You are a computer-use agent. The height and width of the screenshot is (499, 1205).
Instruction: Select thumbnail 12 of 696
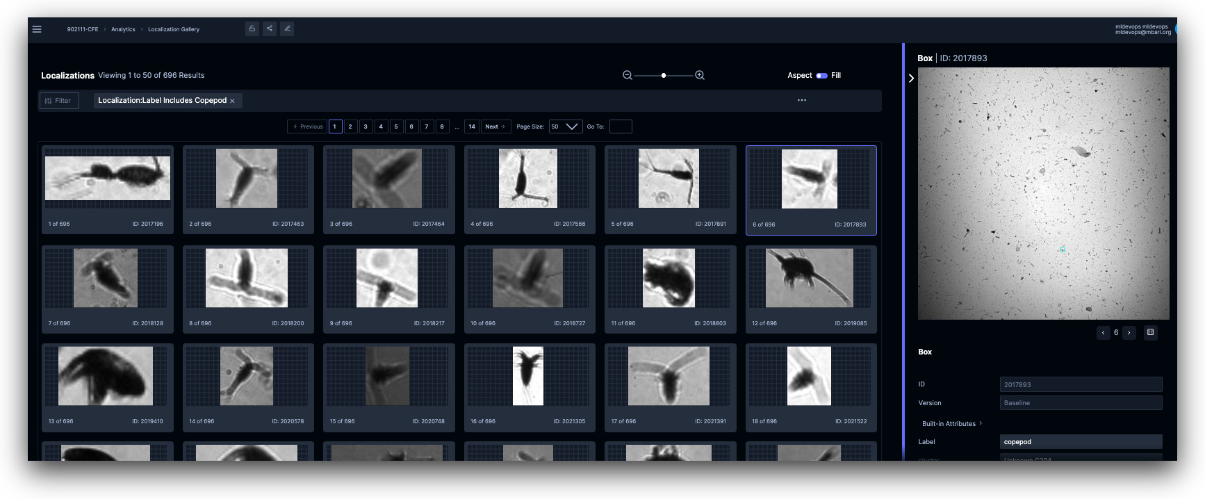(810, 288)
